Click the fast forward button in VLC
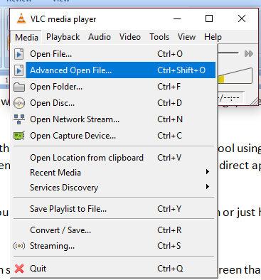Viewport: 261px width, 280px height. click(249, 54)
